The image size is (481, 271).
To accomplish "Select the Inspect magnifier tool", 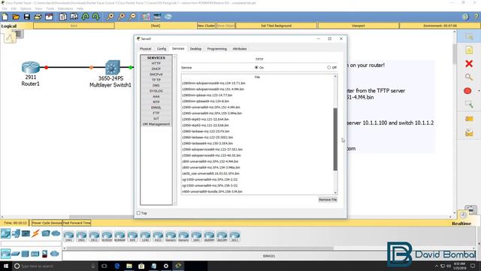I will pos(468,77).
